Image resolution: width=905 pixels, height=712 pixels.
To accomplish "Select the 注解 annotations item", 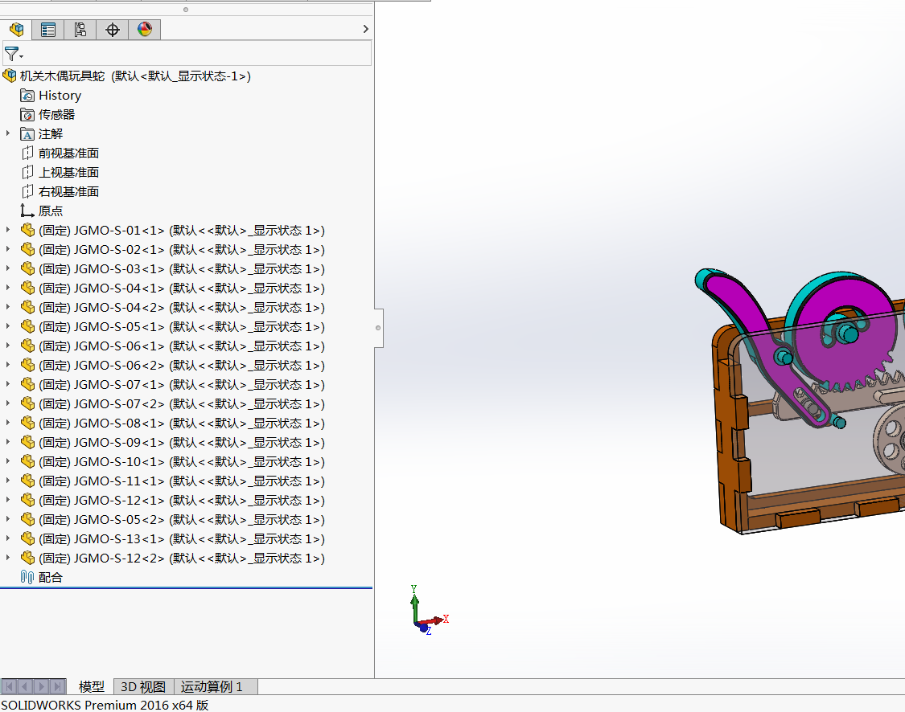I will [x=50, y=133].
